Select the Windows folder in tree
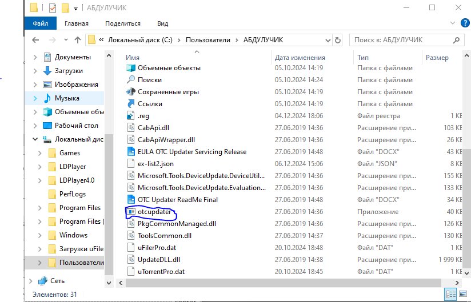Screen dimensions: 471x302 tap(73, 235)
